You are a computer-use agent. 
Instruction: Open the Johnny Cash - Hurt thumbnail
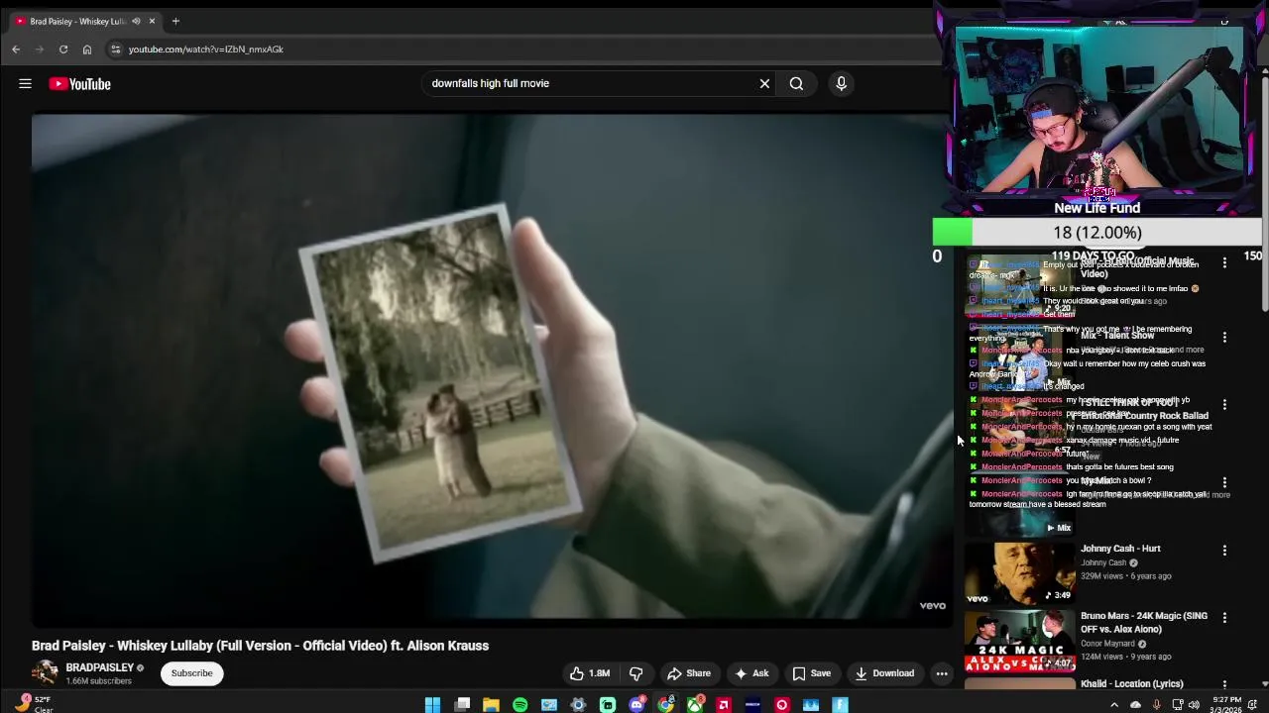coord(1020,572)
